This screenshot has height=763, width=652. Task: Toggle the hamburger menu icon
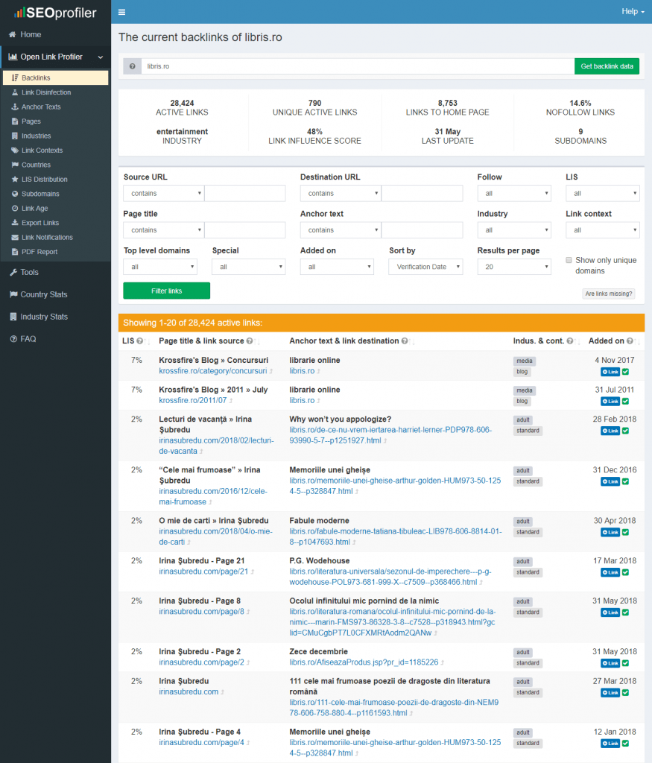pyautogui.click(x=121, y=12)
